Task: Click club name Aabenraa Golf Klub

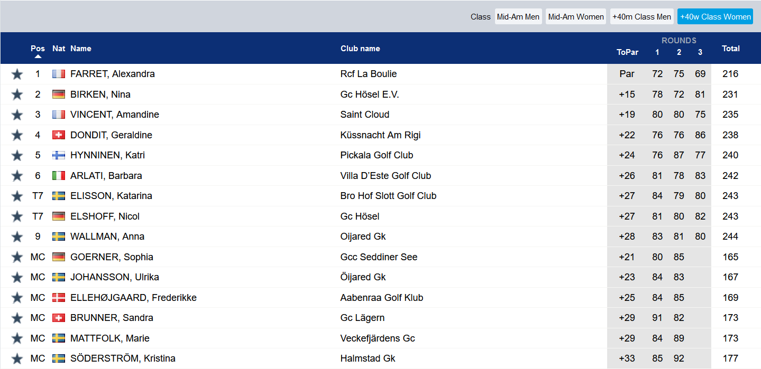Action: 382,298
